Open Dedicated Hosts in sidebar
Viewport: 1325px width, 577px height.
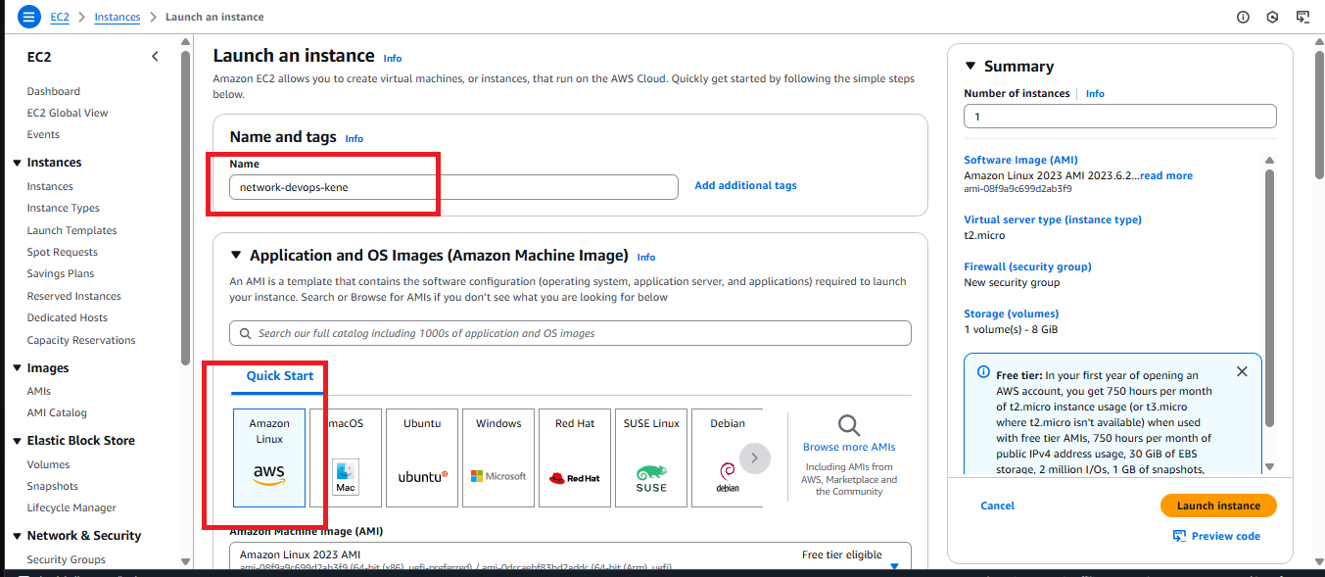coord(68,317)
